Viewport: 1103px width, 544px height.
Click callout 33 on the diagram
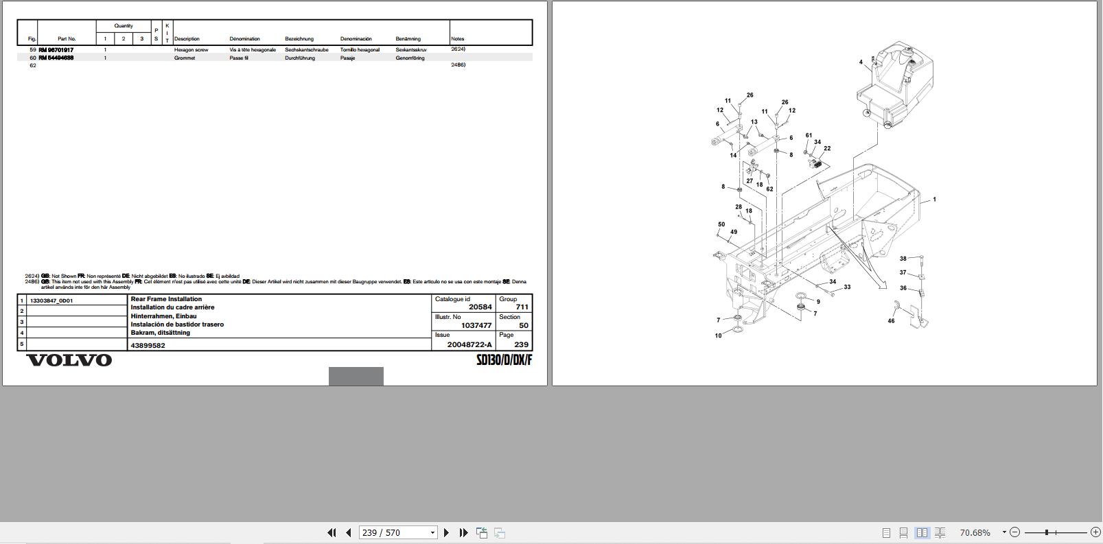(847, 287)
